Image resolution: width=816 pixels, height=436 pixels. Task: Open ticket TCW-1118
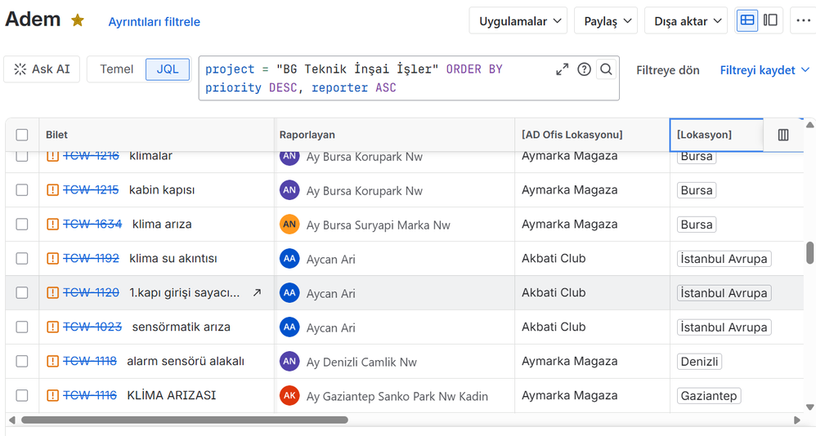(x=90, y=361)
